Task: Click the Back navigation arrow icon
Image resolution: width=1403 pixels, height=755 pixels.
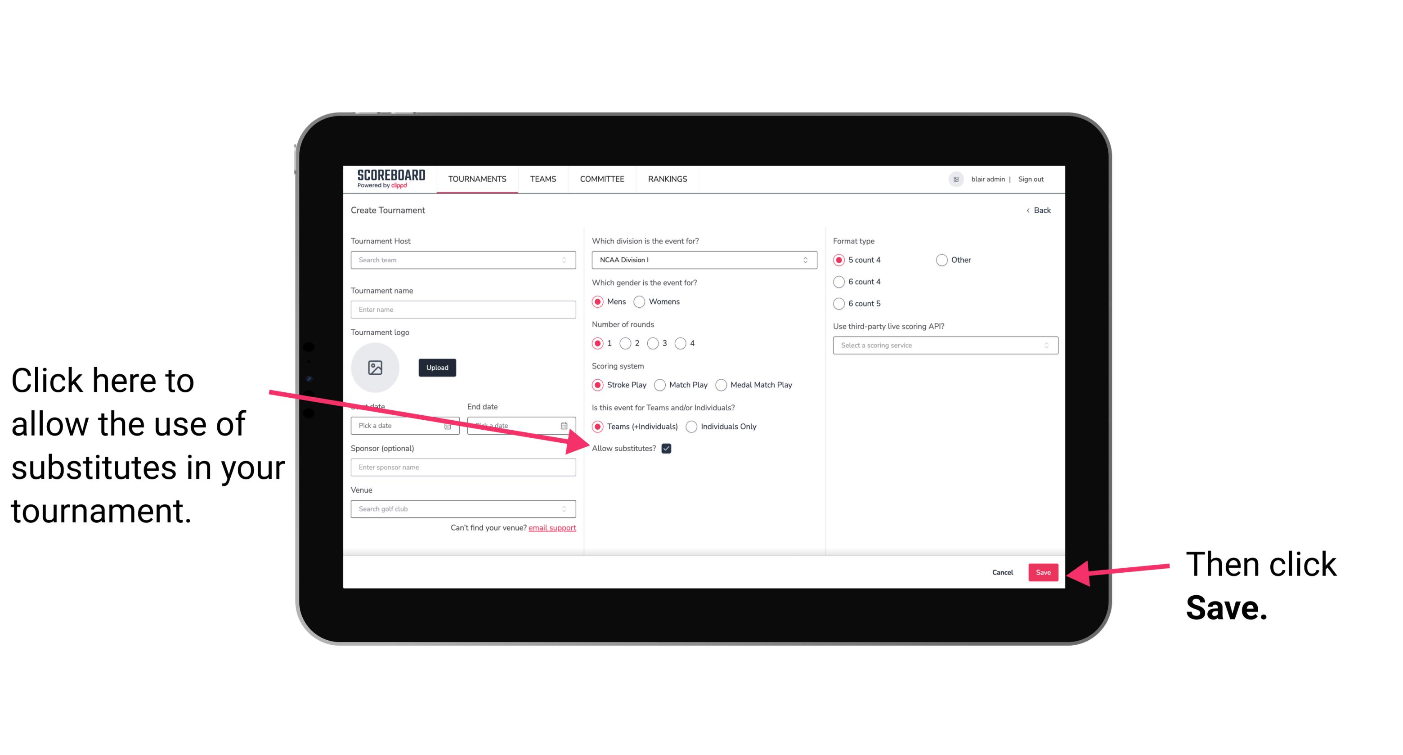Action: coord(1029,210)
